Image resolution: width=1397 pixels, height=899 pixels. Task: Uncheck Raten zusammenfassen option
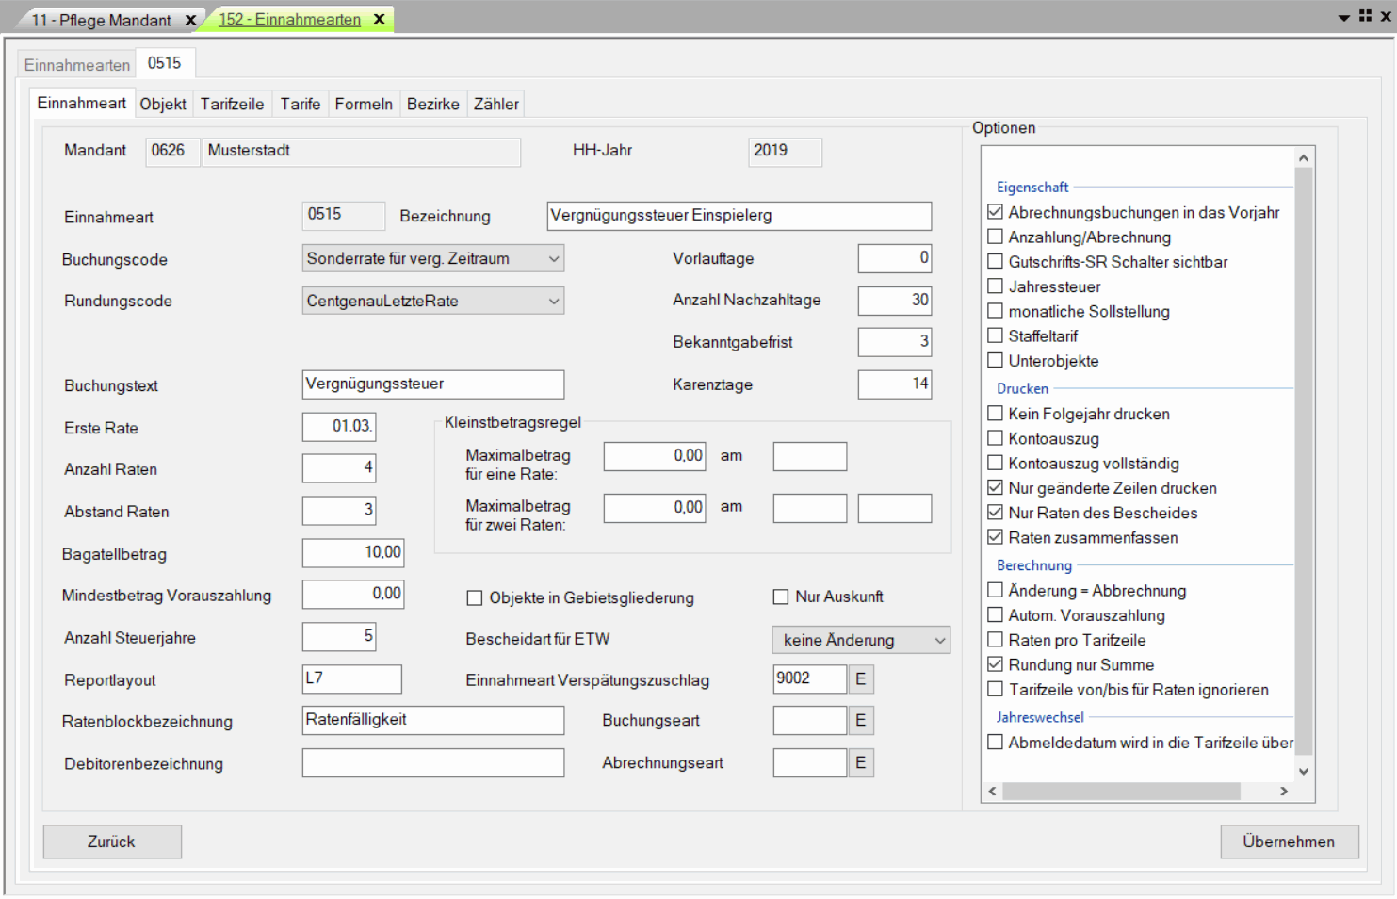(995, 537)
